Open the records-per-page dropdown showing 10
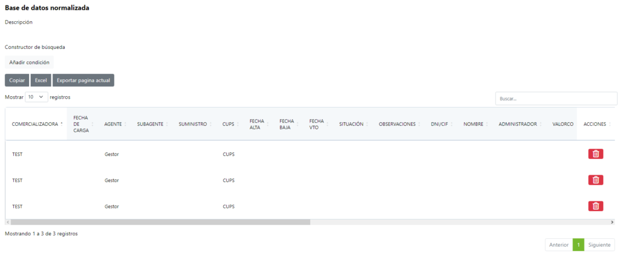 pos(37,97)
